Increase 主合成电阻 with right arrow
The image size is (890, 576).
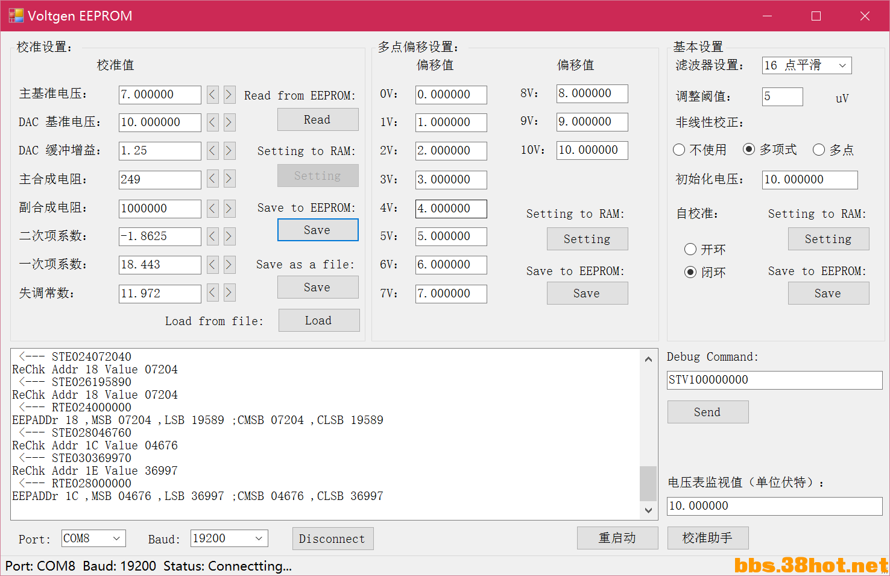pos(229,179)
